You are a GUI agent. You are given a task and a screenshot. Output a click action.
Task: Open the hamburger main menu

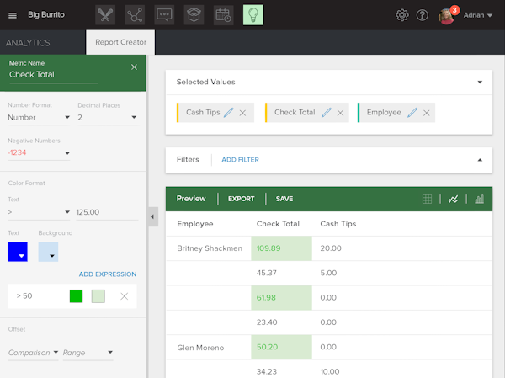click(13, 15)
